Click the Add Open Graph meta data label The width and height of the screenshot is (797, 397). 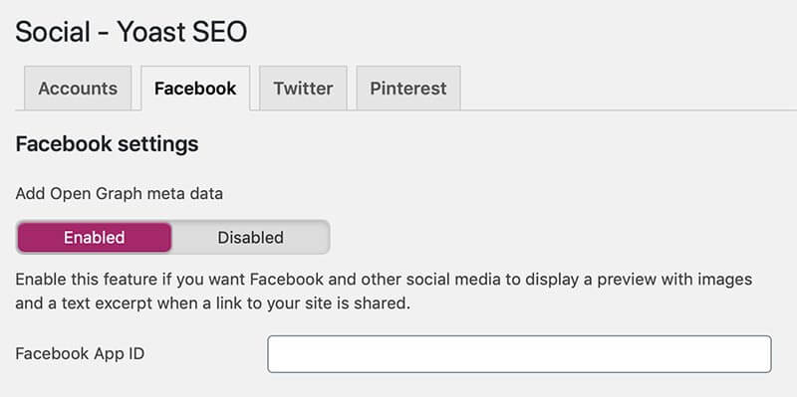pyautogui.click(x=119, y=194)
